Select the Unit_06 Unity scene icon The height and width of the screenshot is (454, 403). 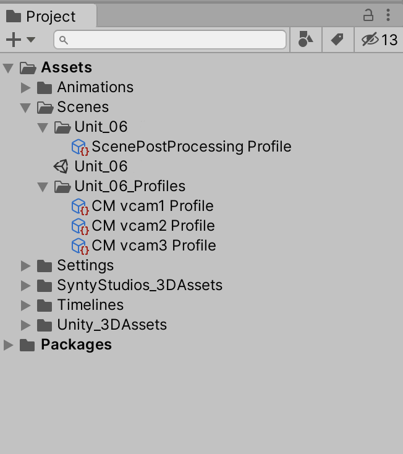[61, 166]
